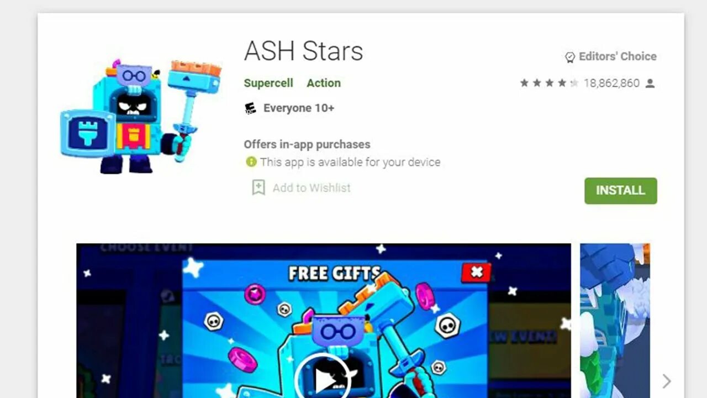Click the green info icon for device availability
Screen dimensions: 707x398
click(251, 162)
